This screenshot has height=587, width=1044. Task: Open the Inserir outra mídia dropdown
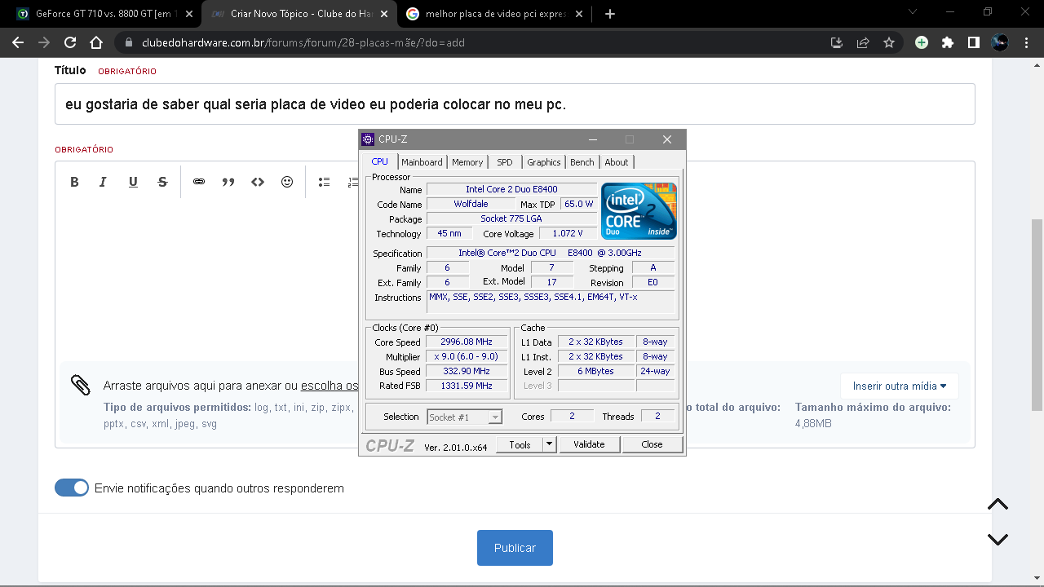point(900,386)
